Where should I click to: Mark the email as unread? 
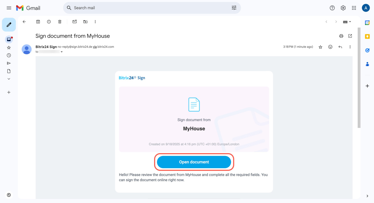[75, 22]
